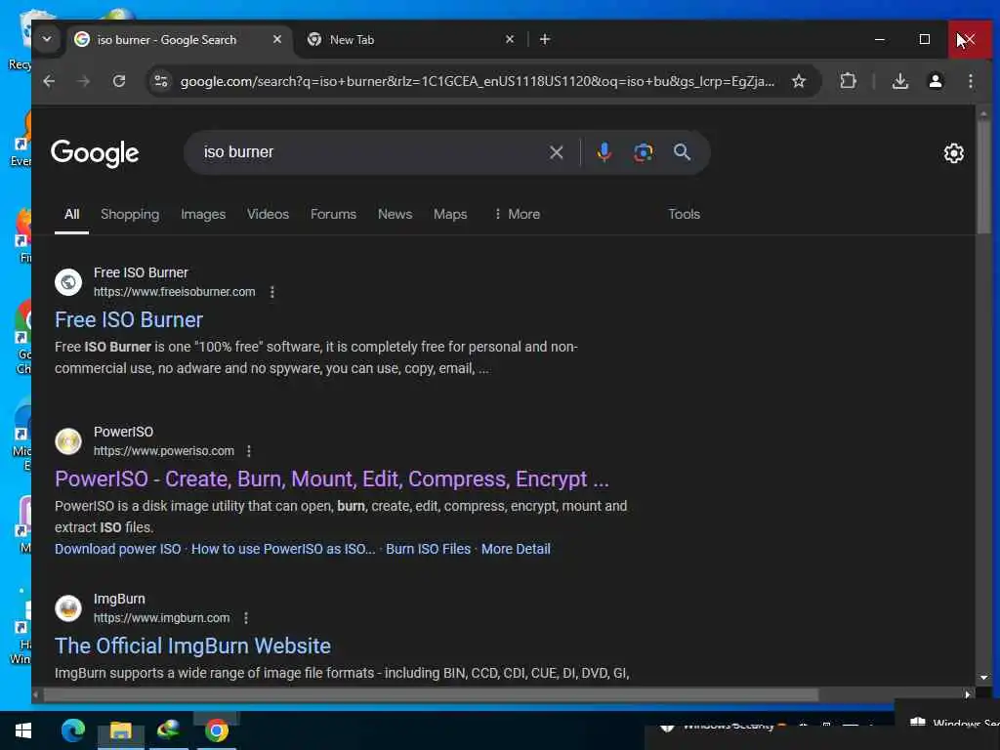Close the iso burner Google Search tab

pos(276,39)
